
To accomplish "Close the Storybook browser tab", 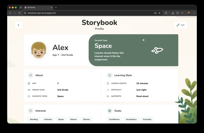I will (51, 8).
